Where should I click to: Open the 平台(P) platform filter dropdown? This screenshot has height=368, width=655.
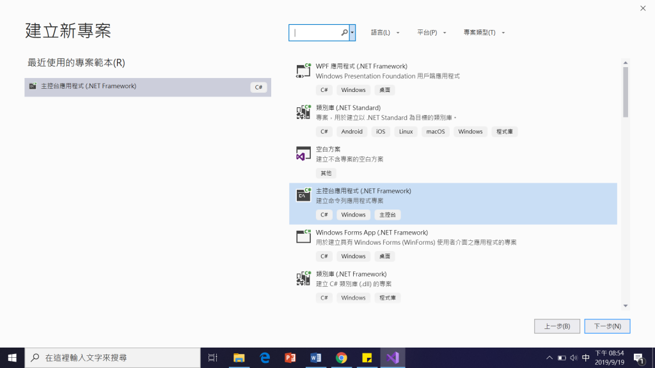click(x=431, y=33)
